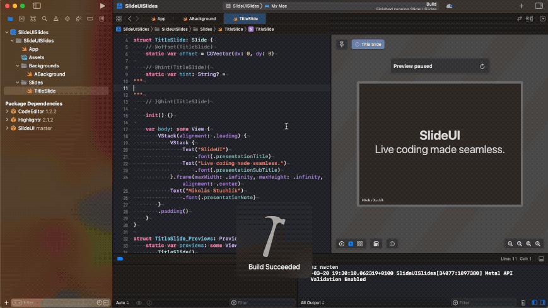The width and height of the screenshot is (548, 308).
Task: Open the cloud status icon
Action: tap(450, 6)
